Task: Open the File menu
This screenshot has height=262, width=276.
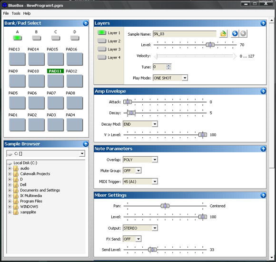Action: pyautogui.click(x=6, y=13)
